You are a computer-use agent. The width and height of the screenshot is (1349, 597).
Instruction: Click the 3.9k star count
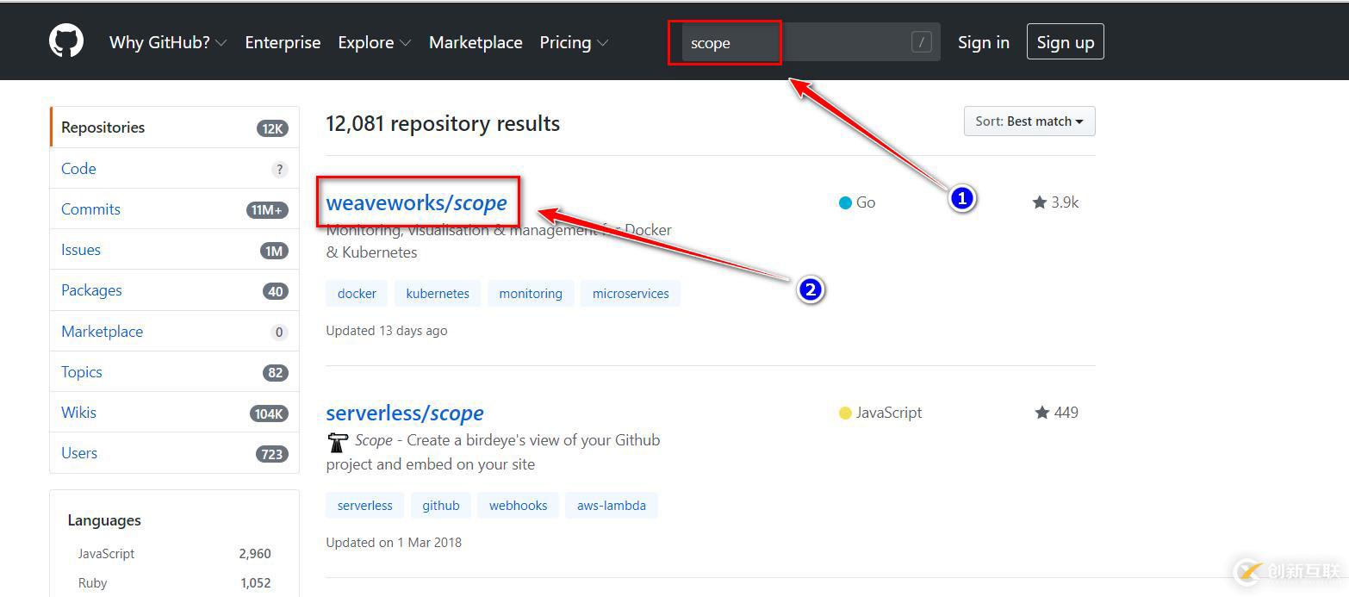pos(1065,202)
